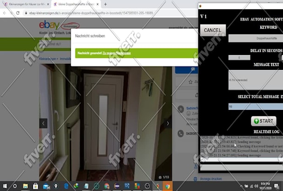This screenshot has width=283, height=191.
Task: Click the ebay Kleinanzeigen logo
Action: (x=59, y=25)
